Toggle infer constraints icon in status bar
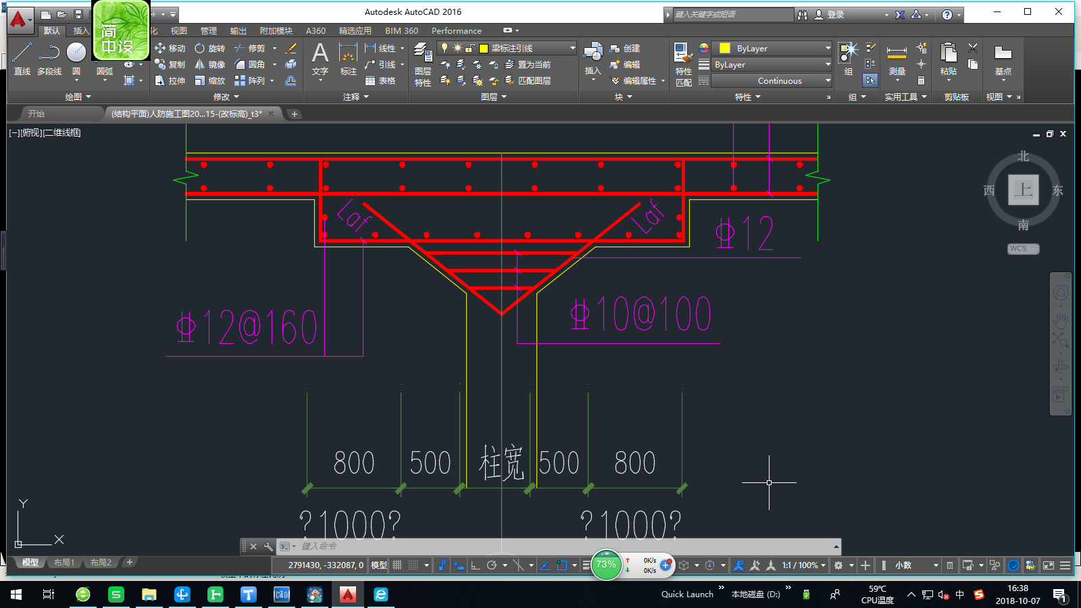This screenshot has width=1081, height=608. pos(442,565)
